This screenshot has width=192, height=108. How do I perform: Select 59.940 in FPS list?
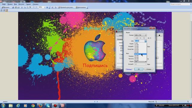[x=140, y=59]
